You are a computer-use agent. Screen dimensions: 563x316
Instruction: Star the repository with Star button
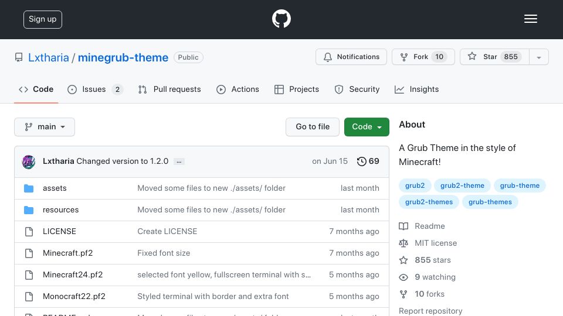(x=494, y=57)
